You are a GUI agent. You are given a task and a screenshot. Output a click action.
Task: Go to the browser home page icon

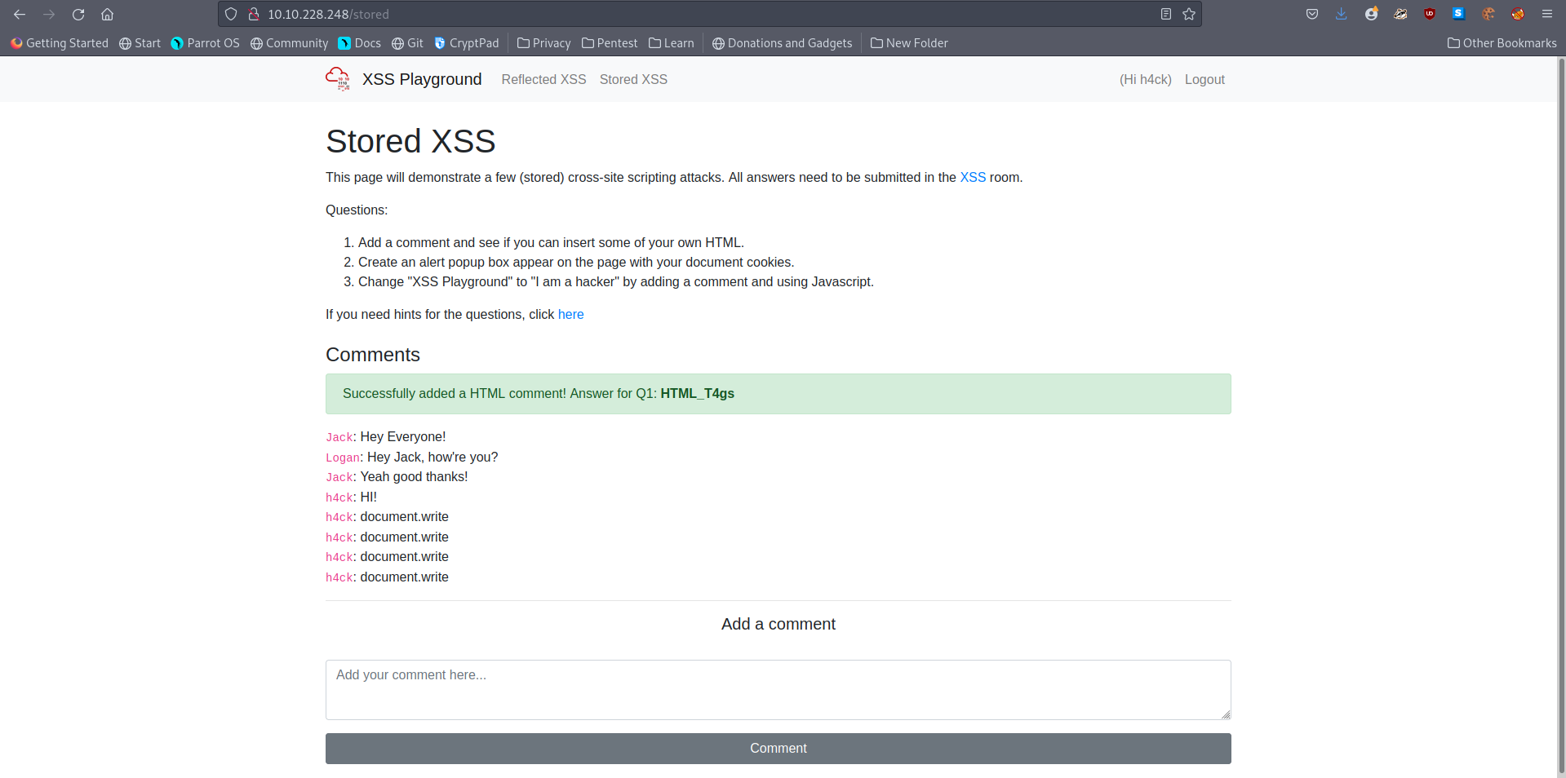pos(107,15)
